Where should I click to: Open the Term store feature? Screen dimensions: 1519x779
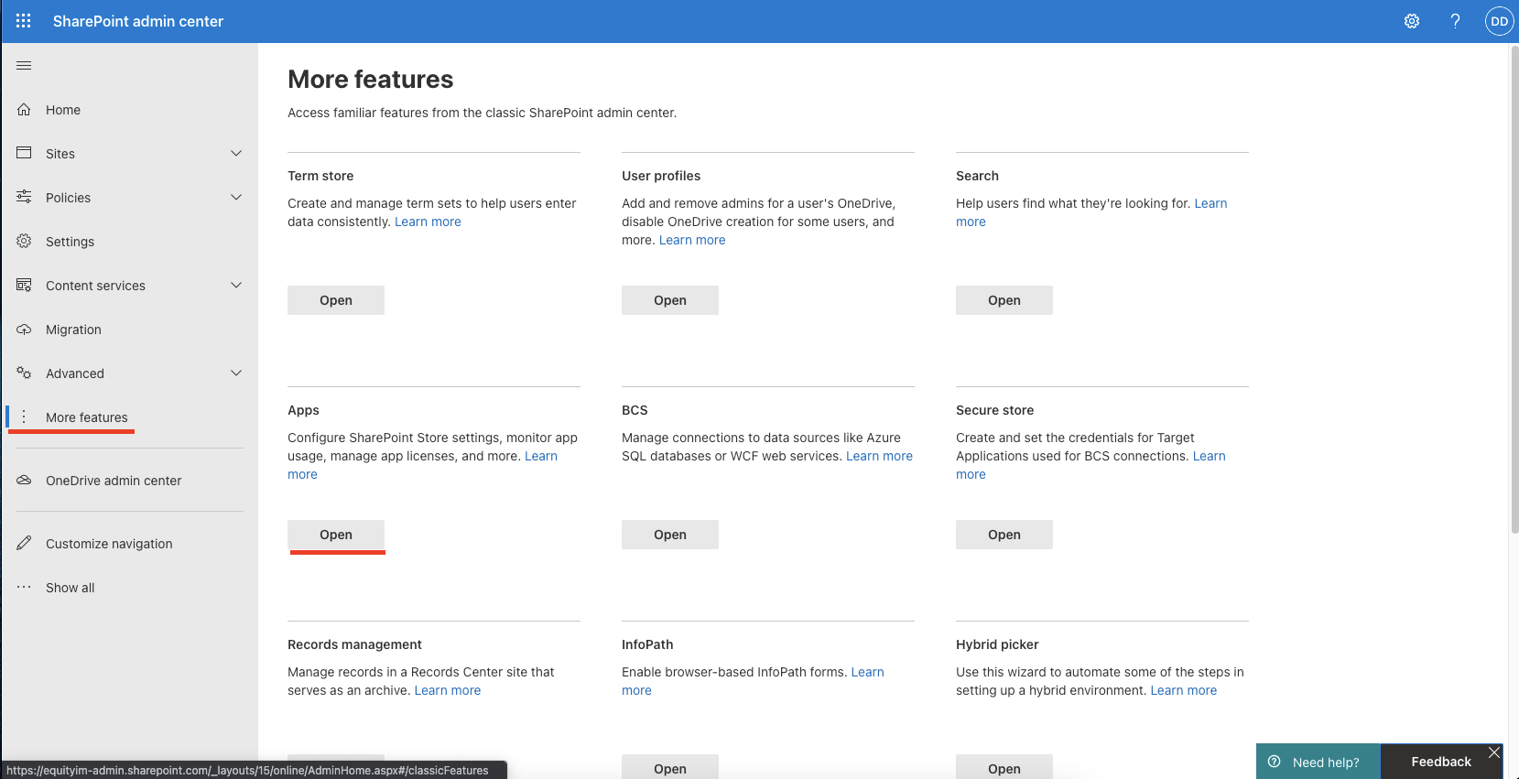tap(336, 300)
